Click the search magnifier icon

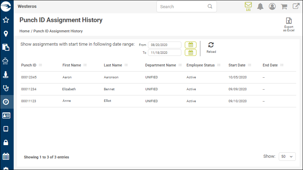(210, 6)
